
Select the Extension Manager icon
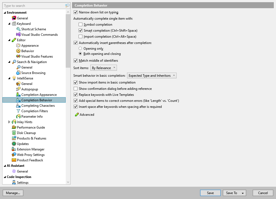tap(14, 149)
